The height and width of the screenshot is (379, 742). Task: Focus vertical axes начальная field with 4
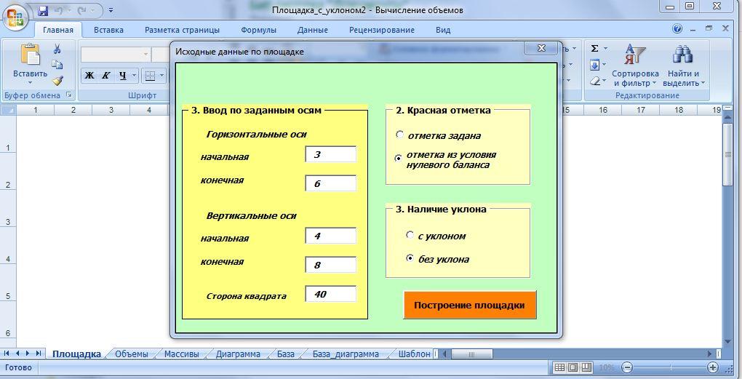click(x=330, y=236)
